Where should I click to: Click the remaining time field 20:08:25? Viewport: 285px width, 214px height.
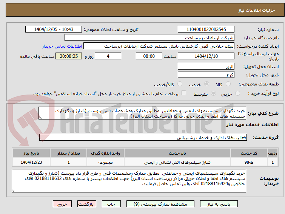[x=69, y=56]
